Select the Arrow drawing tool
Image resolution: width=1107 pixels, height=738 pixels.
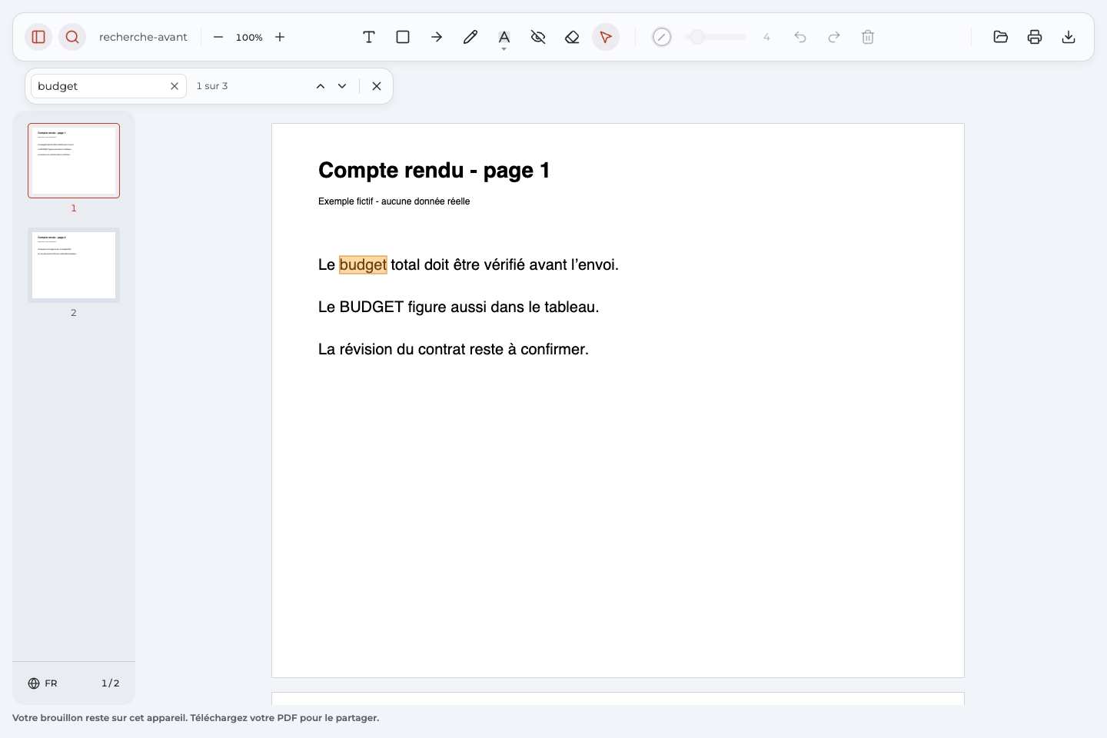pos(437,37)
